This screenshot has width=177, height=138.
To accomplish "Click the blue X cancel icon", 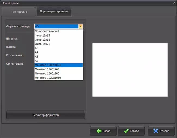I will pyautogui.click(x=156, y=131).
